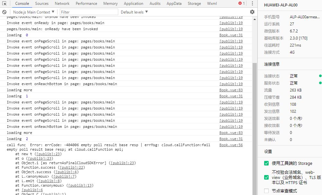Open the Sources tab

(42, 4)
